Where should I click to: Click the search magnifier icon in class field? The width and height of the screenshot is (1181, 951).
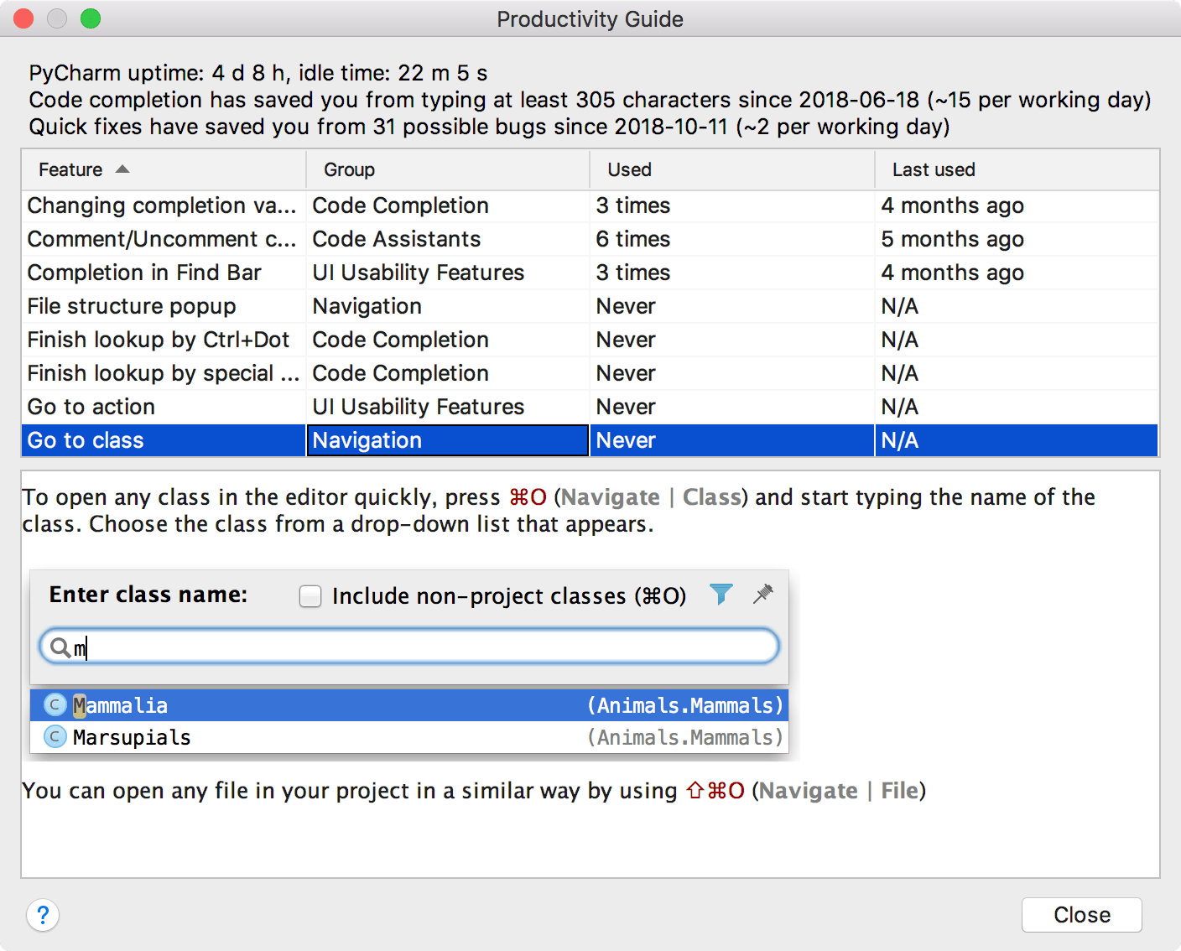point(60,647)
